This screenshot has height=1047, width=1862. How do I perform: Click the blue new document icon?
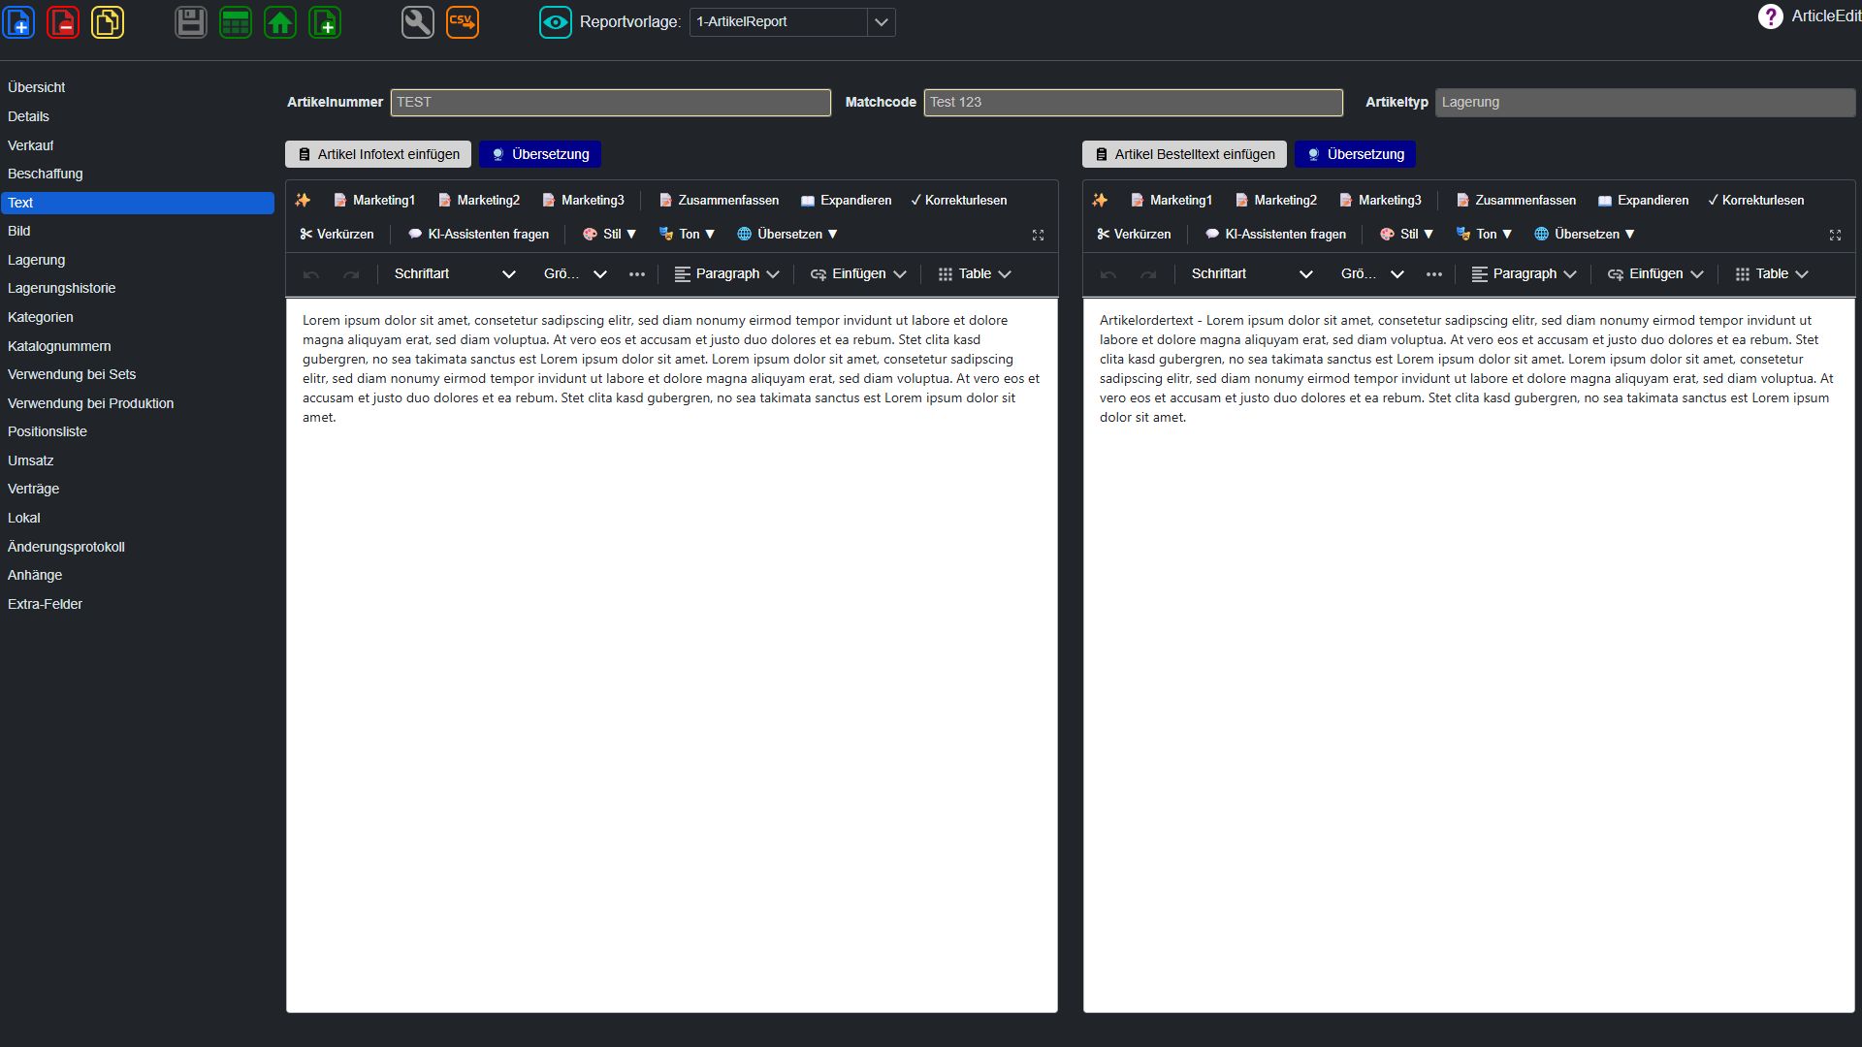point(18,21)
